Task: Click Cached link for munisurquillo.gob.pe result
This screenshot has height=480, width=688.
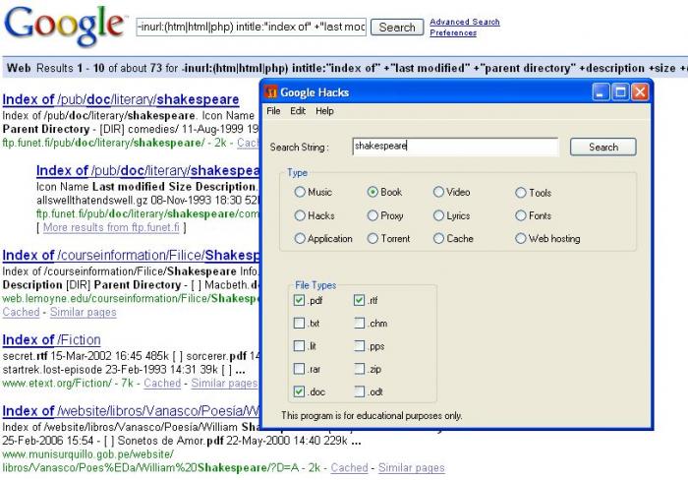Action: coord(349,468)
